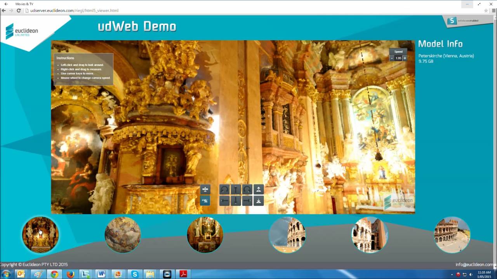
Task: Open Microsoft Word from the taskbar
Action: [x=102, y=274]
